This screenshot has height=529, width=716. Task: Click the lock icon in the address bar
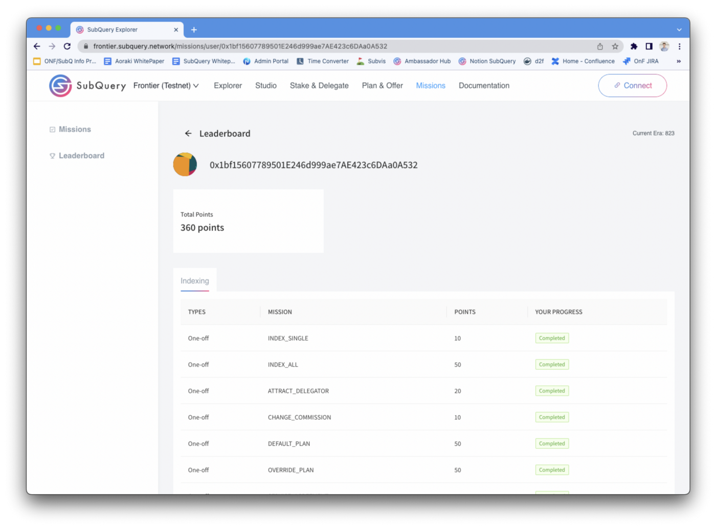pos(86,46)
